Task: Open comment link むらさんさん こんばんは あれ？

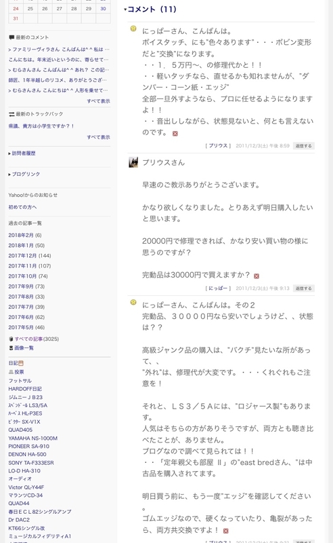Action: (59, 70)
